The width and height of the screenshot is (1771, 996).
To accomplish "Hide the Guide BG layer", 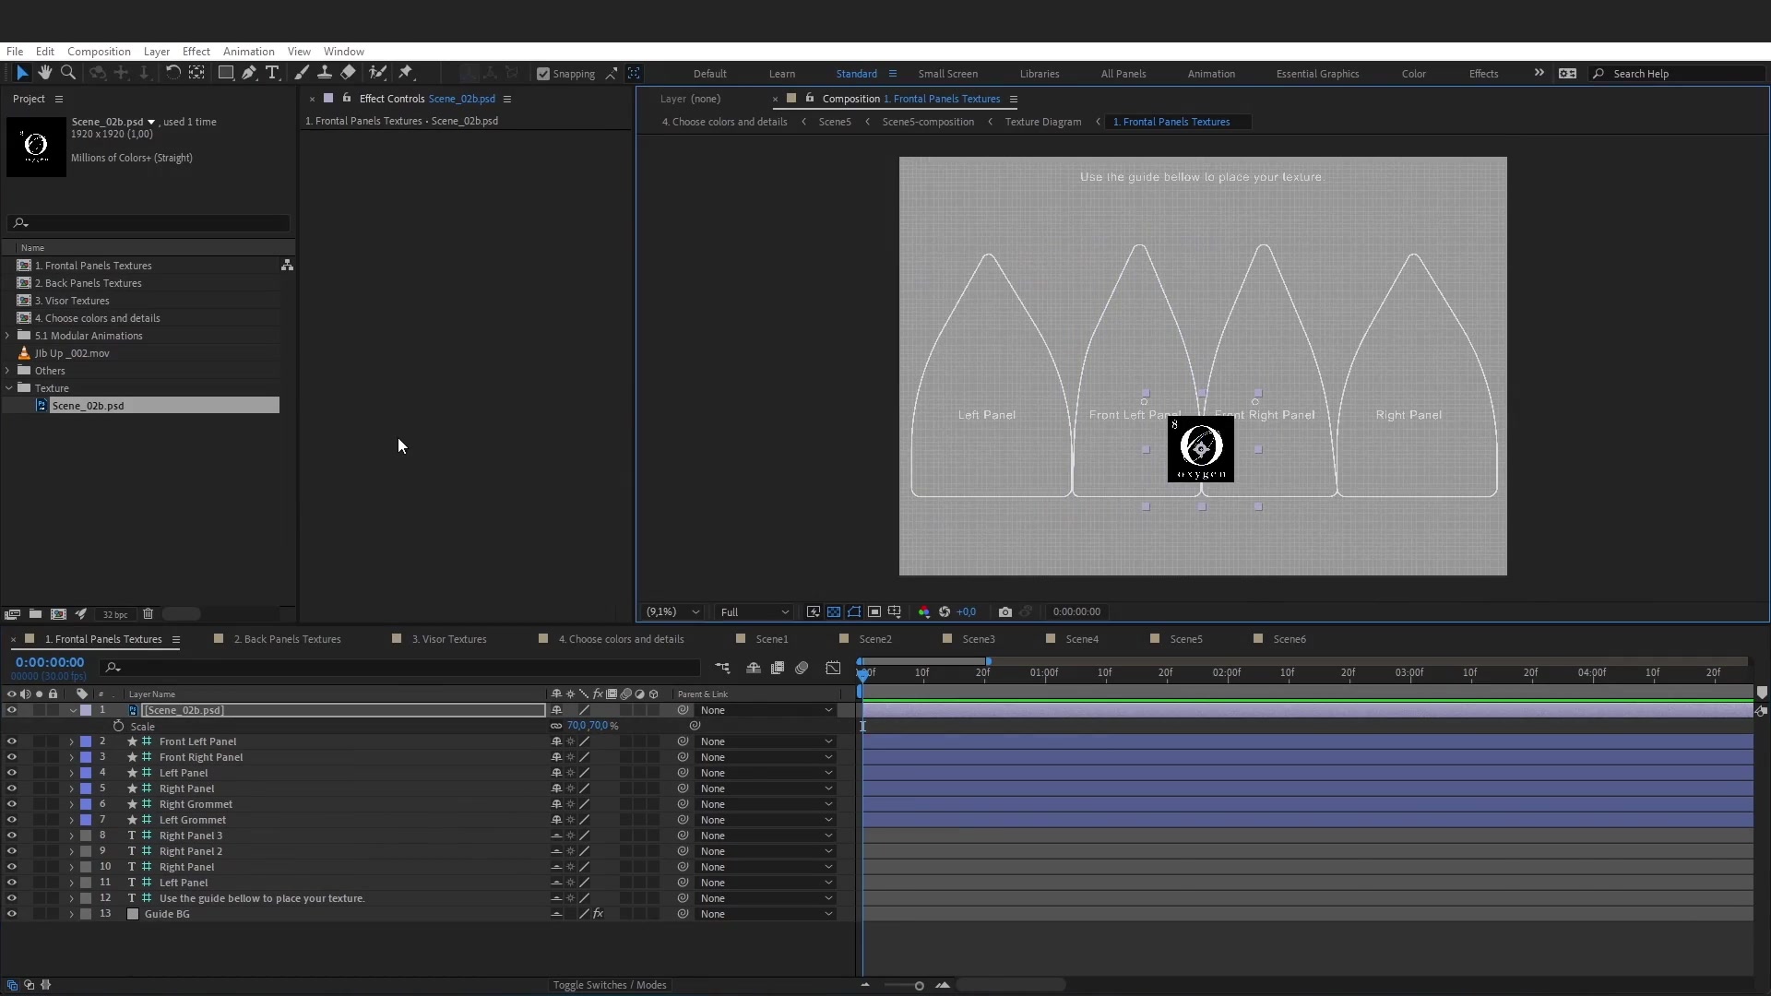I will tap(11, 914).
